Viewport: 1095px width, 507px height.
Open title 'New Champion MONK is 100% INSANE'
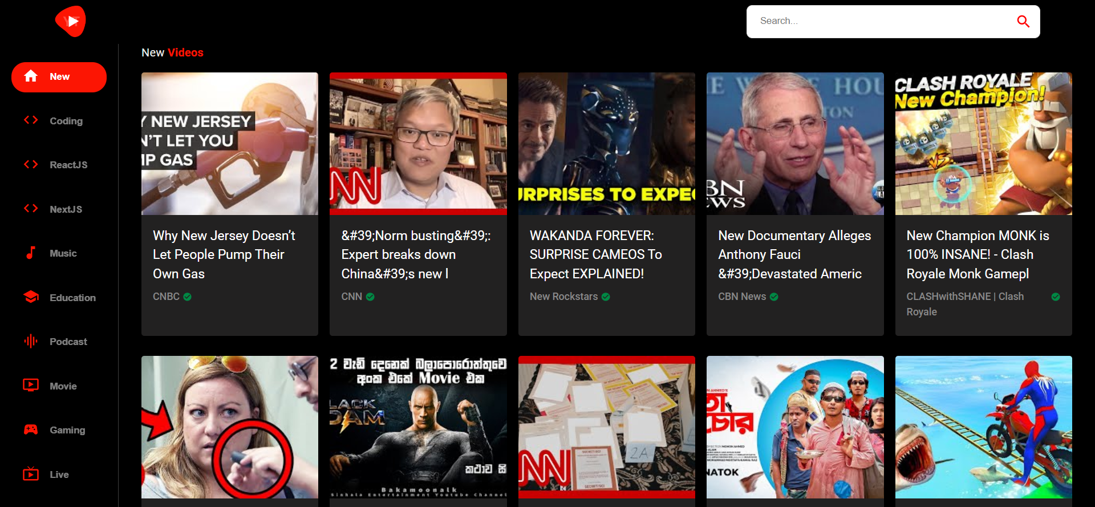[978, 254]
